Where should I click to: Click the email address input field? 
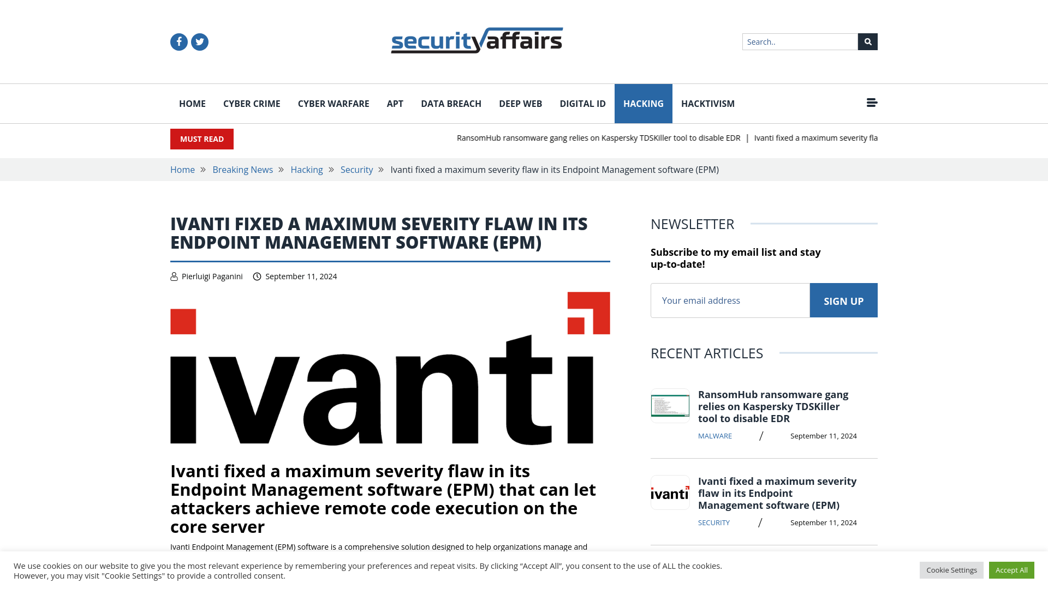tap(730, 300)
